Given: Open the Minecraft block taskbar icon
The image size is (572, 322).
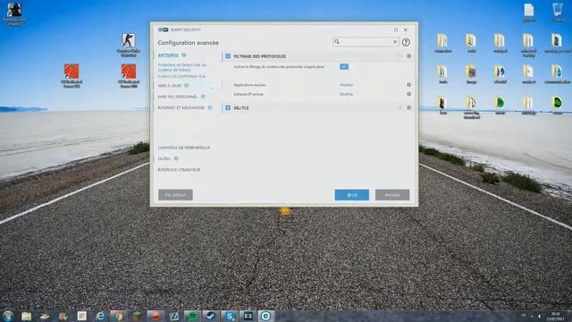Looking at the screenshot, I should coord(137,316).
